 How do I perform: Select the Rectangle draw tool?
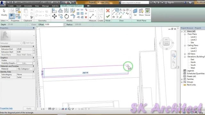click(117, 10)
